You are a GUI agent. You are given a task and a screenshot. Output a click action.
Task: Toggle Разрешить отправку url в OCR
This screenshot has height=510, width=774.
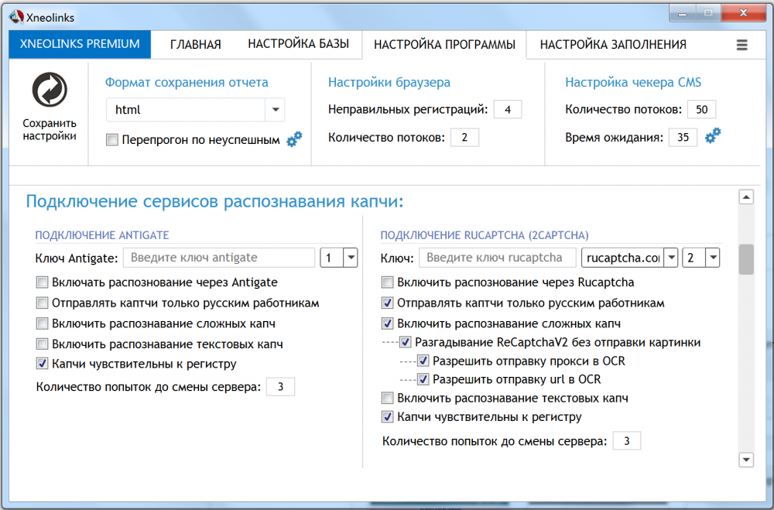coord(423,379)
